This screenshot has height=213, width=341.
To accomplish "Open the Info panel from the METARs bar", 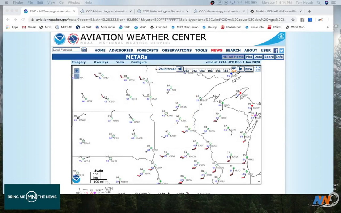I will [x=279, y=57].
